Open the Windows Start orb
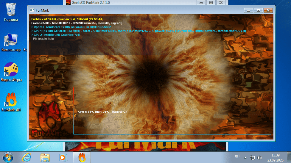Viewport: 291px width, 163px height. pyautogui.click(x=8, y=157)
